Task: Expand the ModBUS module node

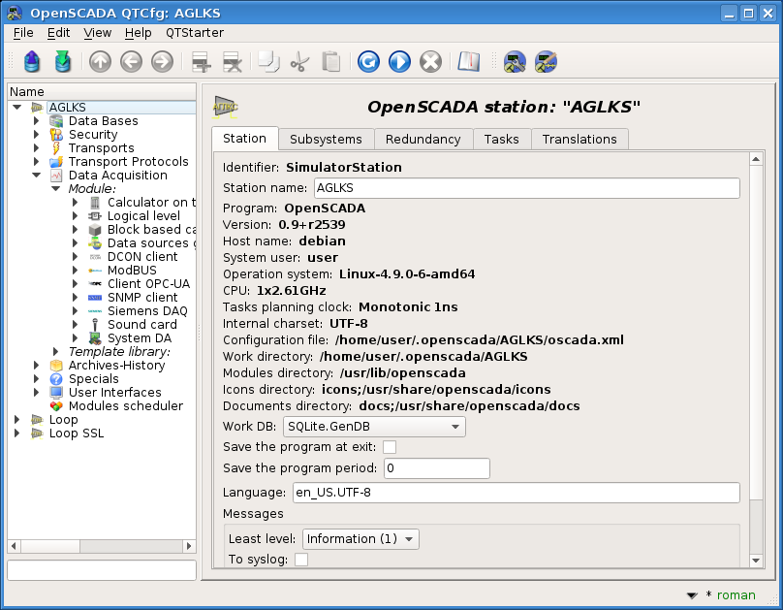Action: tap(75, 271)
